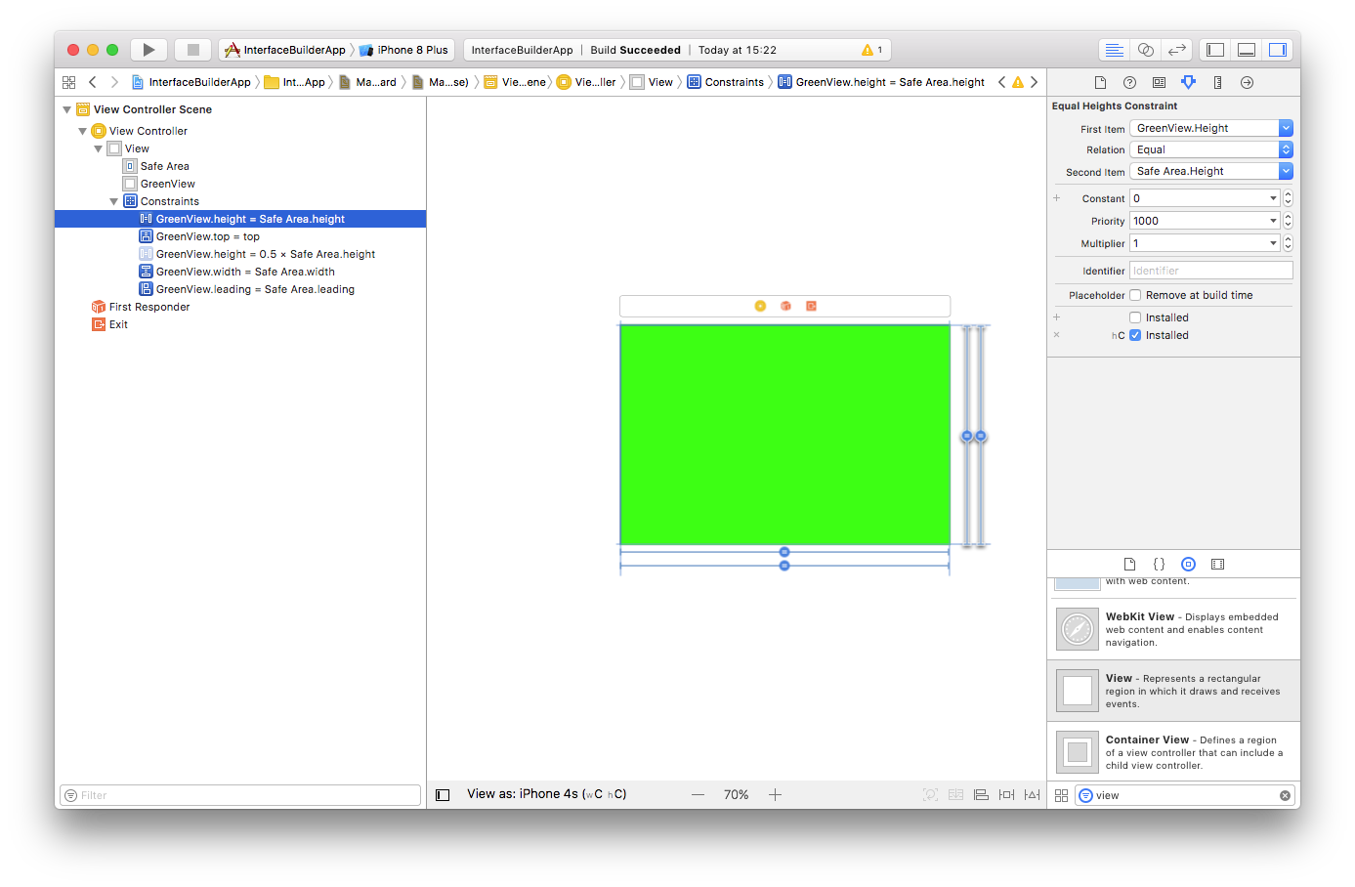The width and height of the screenshot is (1355, 887).
Task: Hide the Navigator panel
Action: click(x=1215, y=50)
